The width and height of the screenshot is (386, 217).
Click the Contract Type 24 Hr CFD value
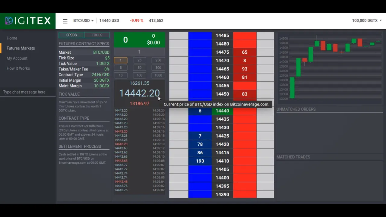click(101, 75)
